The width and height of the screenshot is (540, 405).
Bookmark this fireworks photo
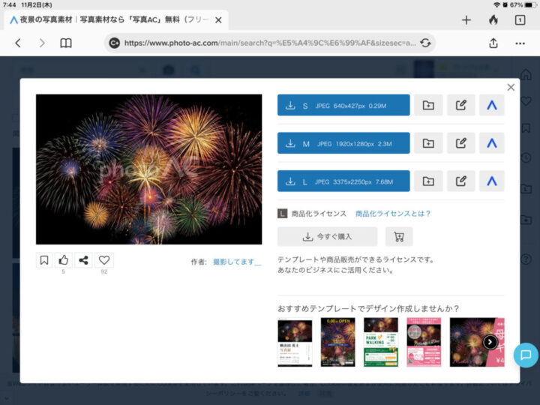point(44,260)
